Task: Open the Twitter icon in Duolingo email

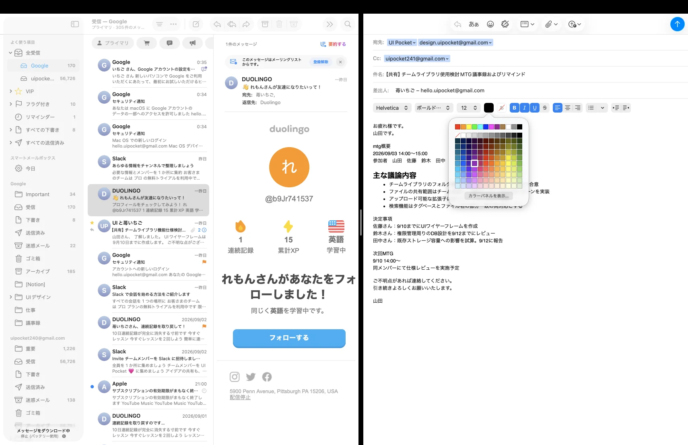Action: 251,377
